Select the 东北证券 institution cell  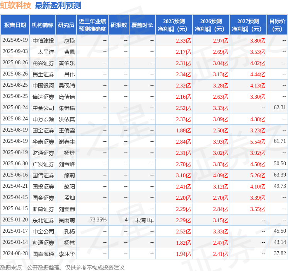tap(43, 220)
